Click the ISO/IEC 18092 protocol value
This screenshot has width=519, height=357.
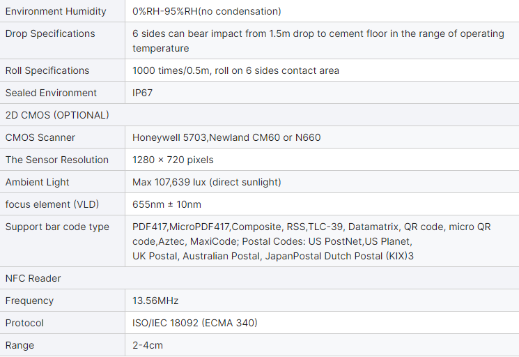(195, 323)
